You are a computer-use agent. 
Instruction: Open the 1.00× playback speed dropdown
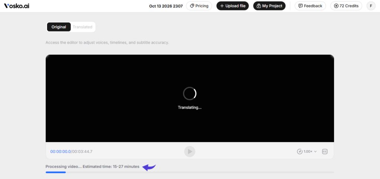307,152
